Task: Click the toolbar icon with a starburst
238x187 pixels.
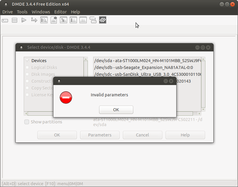Action: tap(54, 20)
